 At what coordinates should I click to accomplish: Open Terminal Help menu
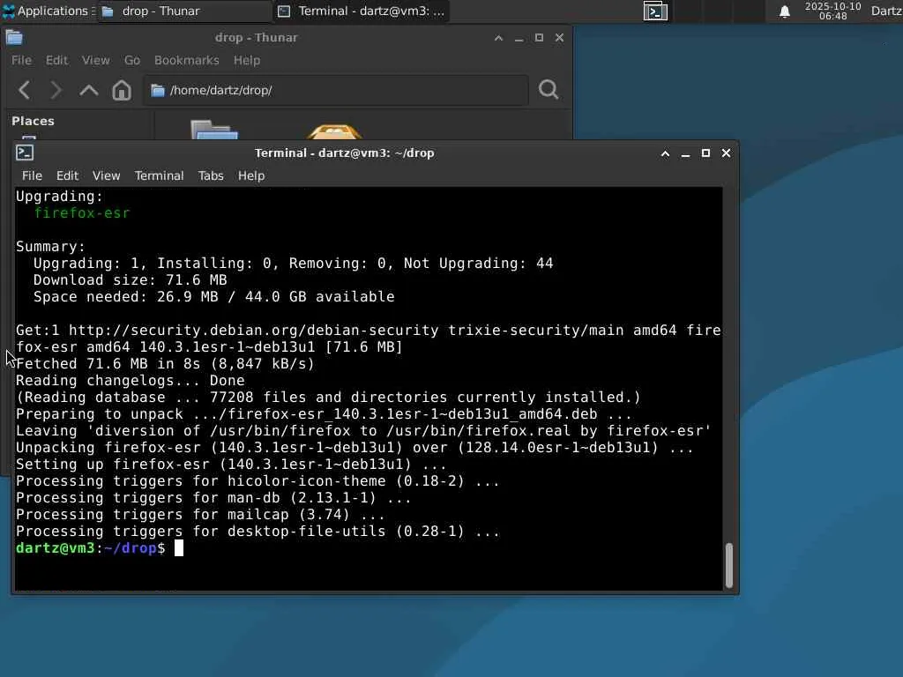point(251,175)
